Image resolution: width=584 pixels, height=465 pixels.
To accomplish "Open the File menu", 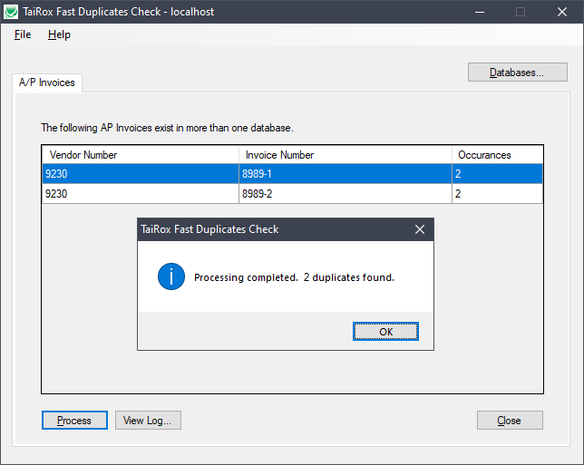I will [23, 34].
